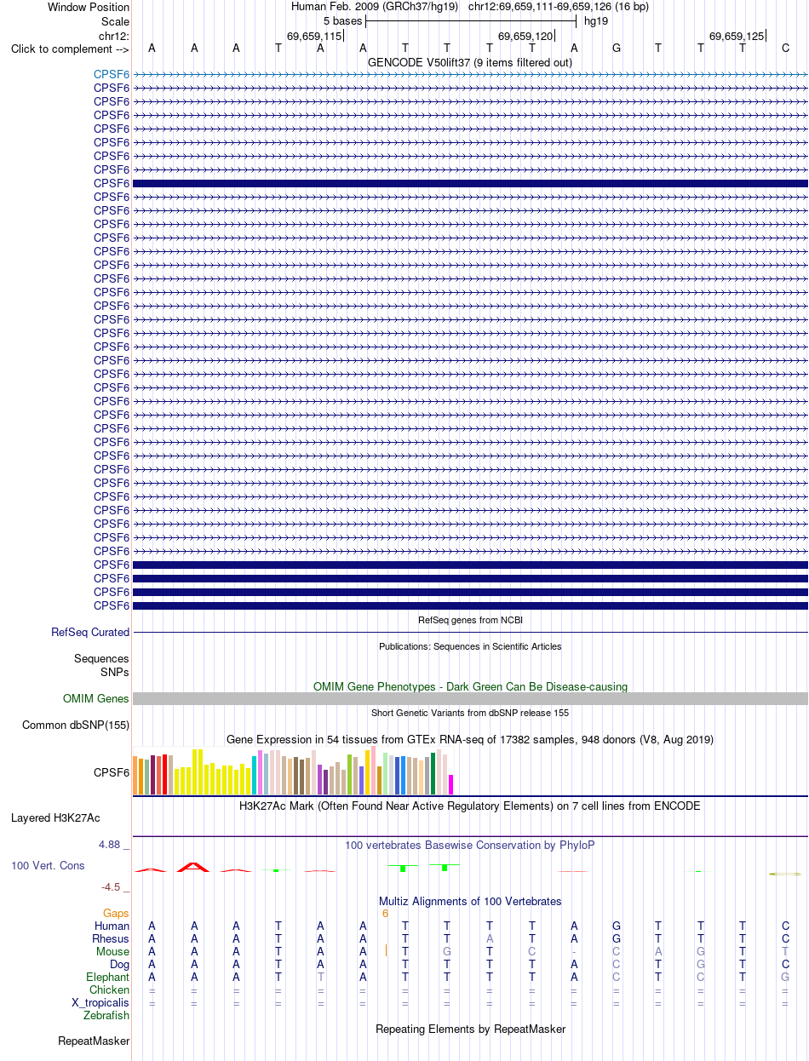The height and width of the screenshot is (1061, 809).
Task: Select the G base in ruler sequence
Action: [617, 48]
